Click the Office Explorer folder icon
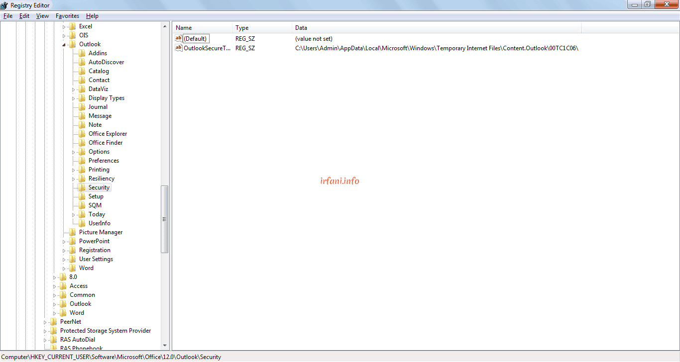680x362 pixels. (82, 134)
